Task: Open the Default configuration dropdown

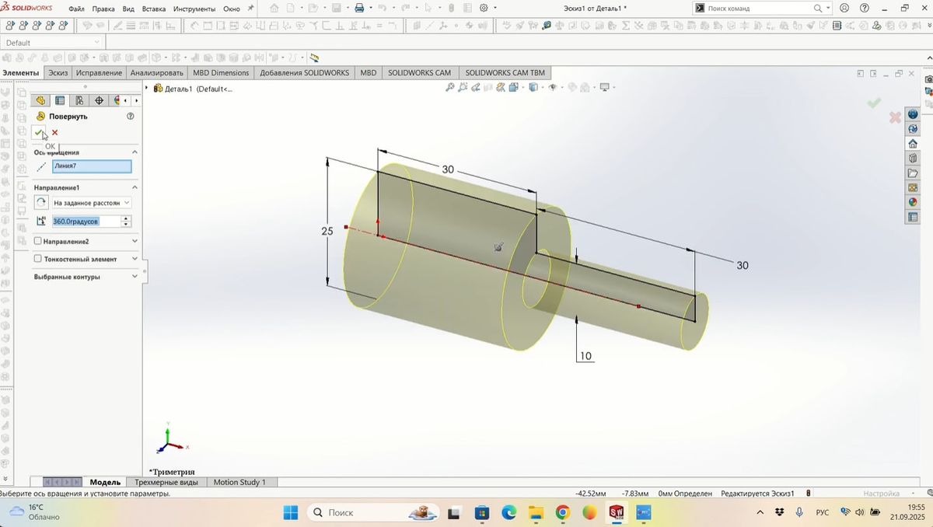Action: [x=52, y=42]
